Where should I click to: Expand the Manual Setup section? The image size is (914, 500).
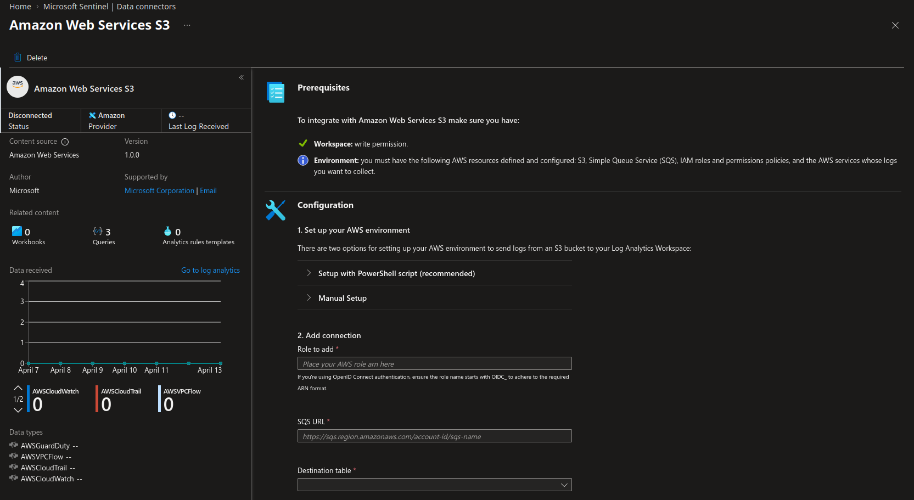309,298
